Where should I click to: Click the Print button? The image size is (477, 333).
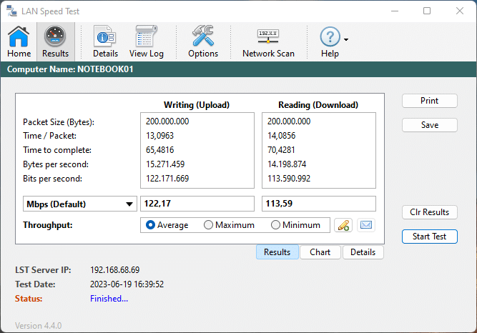coord(429,101)
